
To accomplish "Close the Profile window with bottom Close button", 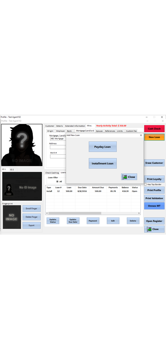I will coord(154,229).
